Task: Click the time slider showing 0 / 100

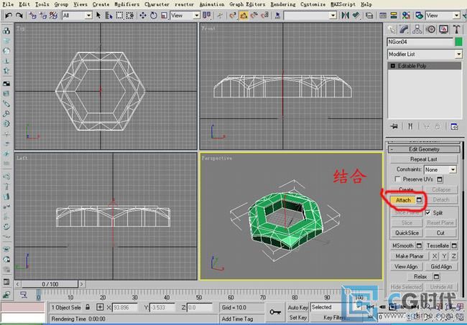Action: 50,284
